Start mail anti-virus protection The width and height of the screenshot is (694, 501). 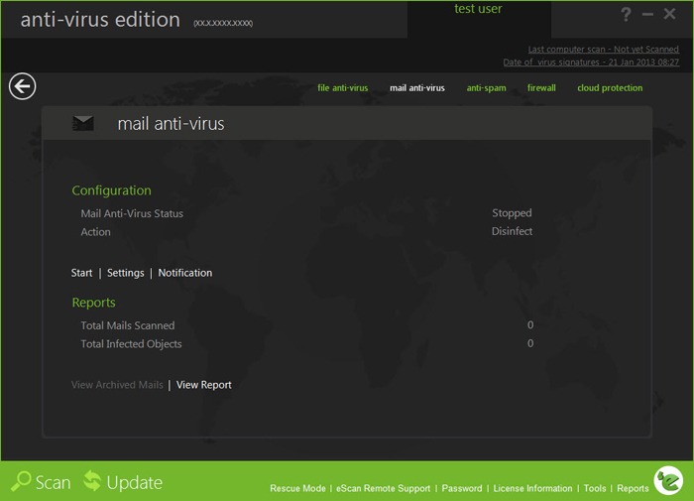click(x=81, y=273)
